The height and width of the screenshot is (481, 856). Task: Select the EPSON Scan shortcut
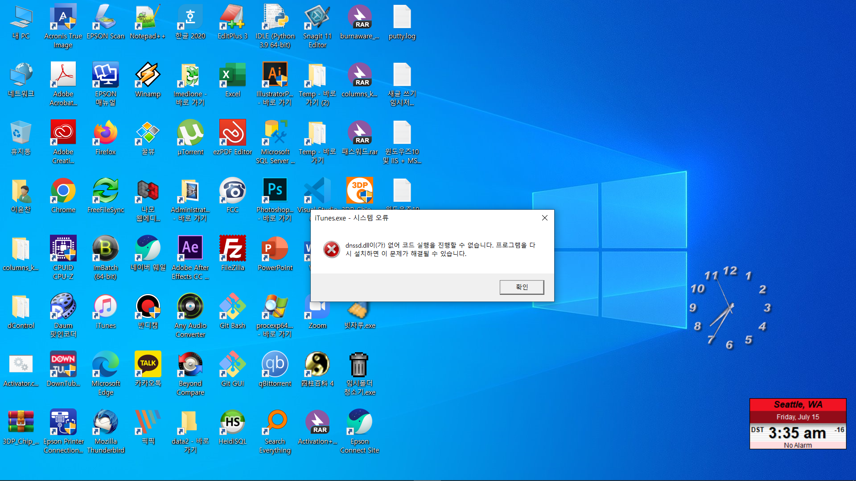point(106,23)
